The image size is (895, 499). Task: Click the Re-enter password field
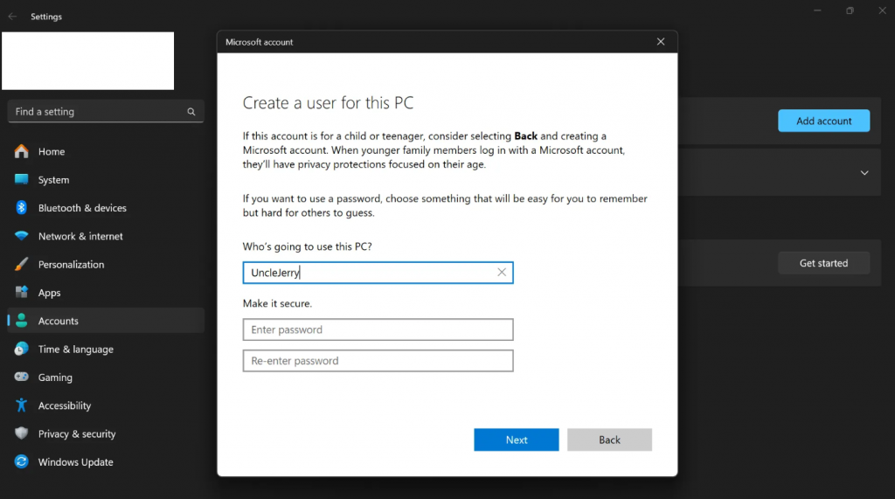coord(378,361)
